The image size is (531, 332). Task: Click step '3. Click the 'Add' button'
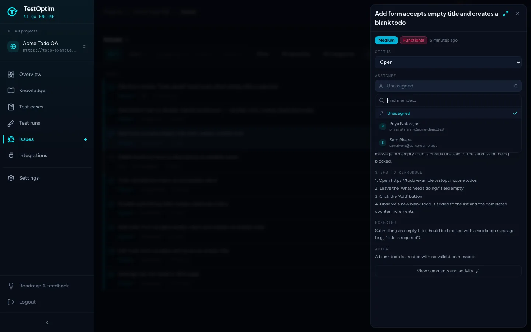[399, 196]
